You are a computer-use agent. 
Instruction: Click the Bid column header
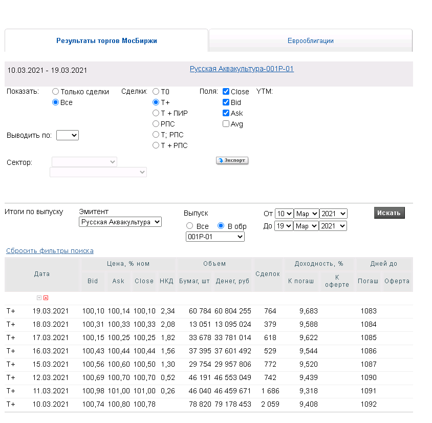[x=93, y=281]
